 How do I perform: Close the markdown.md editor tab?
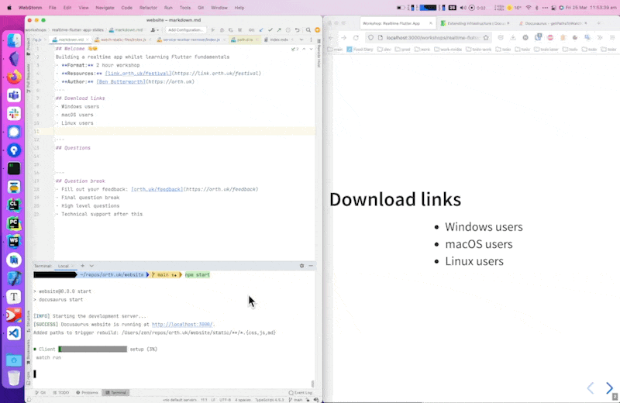tap(88, 40)
